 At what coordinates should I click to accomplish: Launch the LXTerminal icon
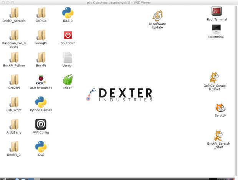pos(216,29)
